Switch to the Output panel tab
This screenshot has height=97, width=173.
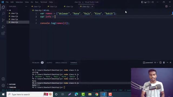[49, 63]
